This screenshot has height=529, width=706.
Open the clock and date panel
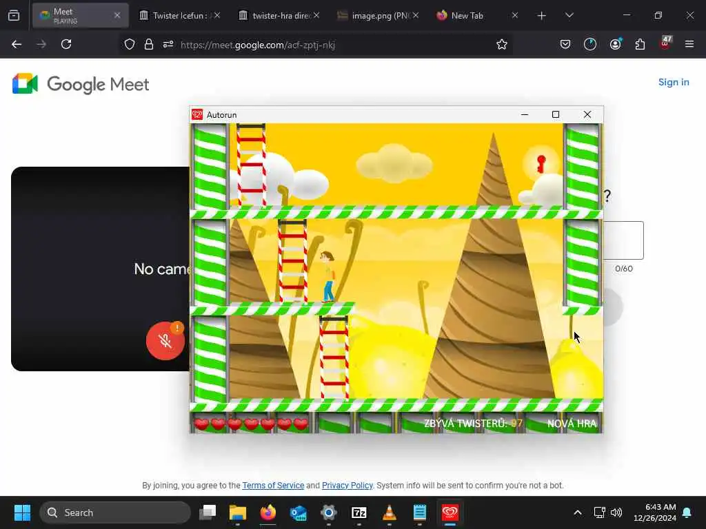pyautogui.click(x=654, y=512)
